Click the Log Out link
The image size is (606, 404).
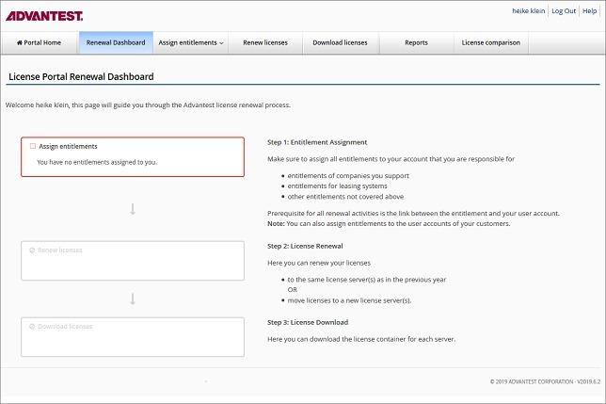pyautogui.click(x=564, y=10)
